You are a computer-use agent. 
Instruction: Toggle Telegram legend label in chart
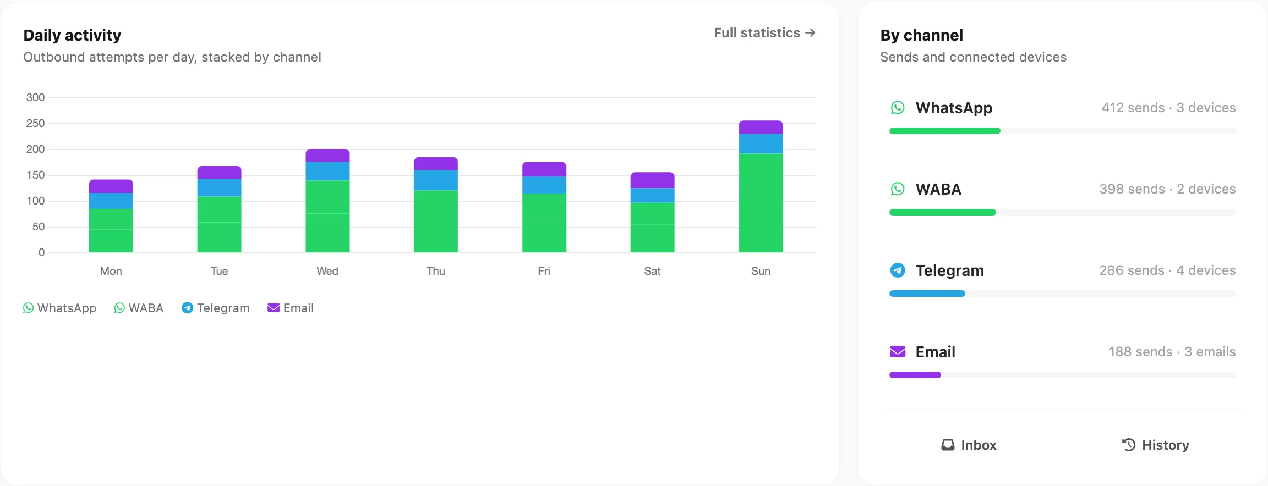[x=223, y=308]
